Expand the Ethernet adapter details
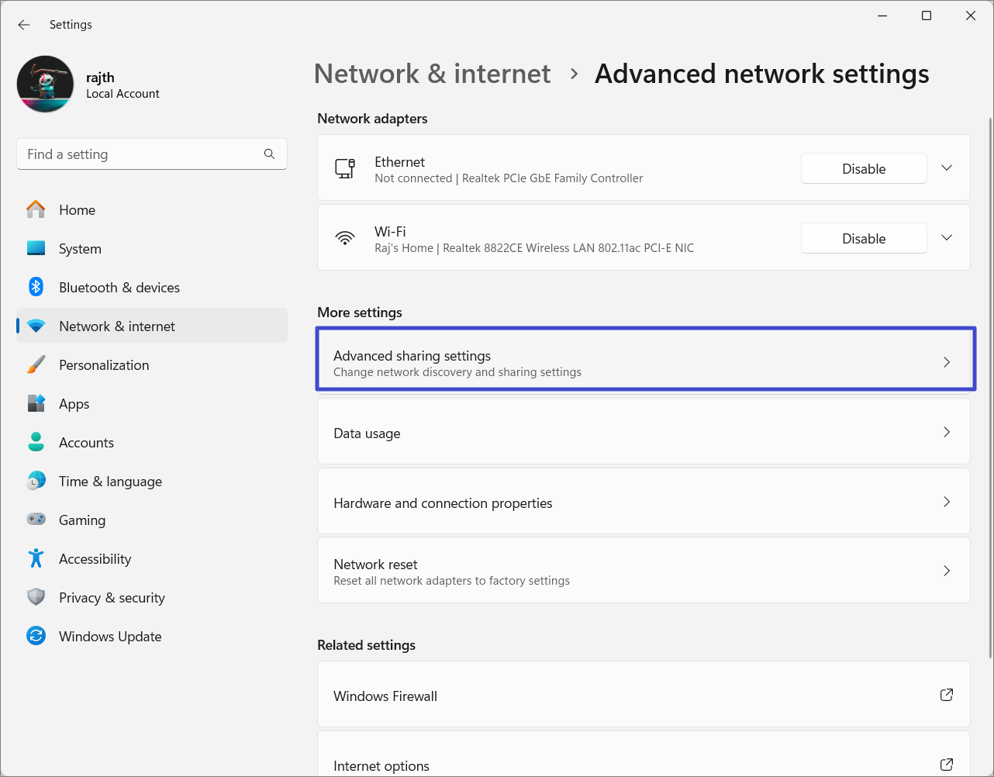Viewport: 994px width, 777px height. pyautogui.click(x=947, y=168)
